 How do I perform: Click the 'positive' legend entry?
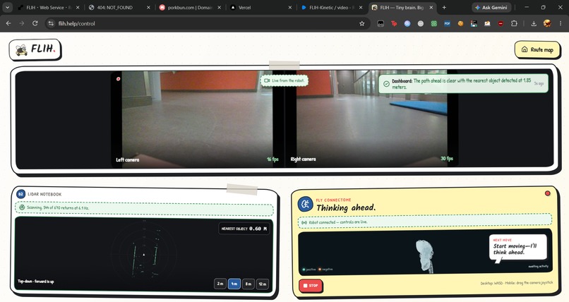coord(309,270)
